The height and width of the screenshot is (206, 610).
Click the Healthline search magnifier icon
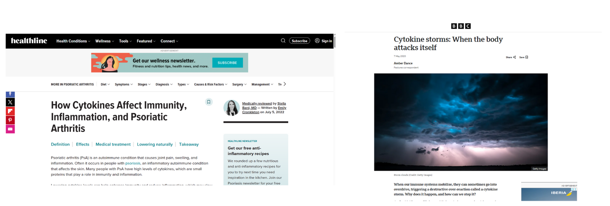click(x=283, y=41)
